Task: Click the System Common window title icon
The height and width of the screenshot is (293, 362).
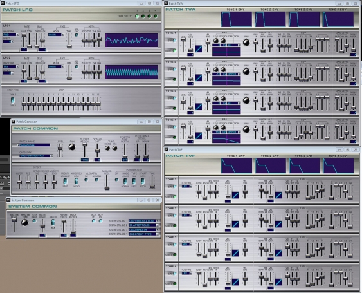Action: pos(8,200)
